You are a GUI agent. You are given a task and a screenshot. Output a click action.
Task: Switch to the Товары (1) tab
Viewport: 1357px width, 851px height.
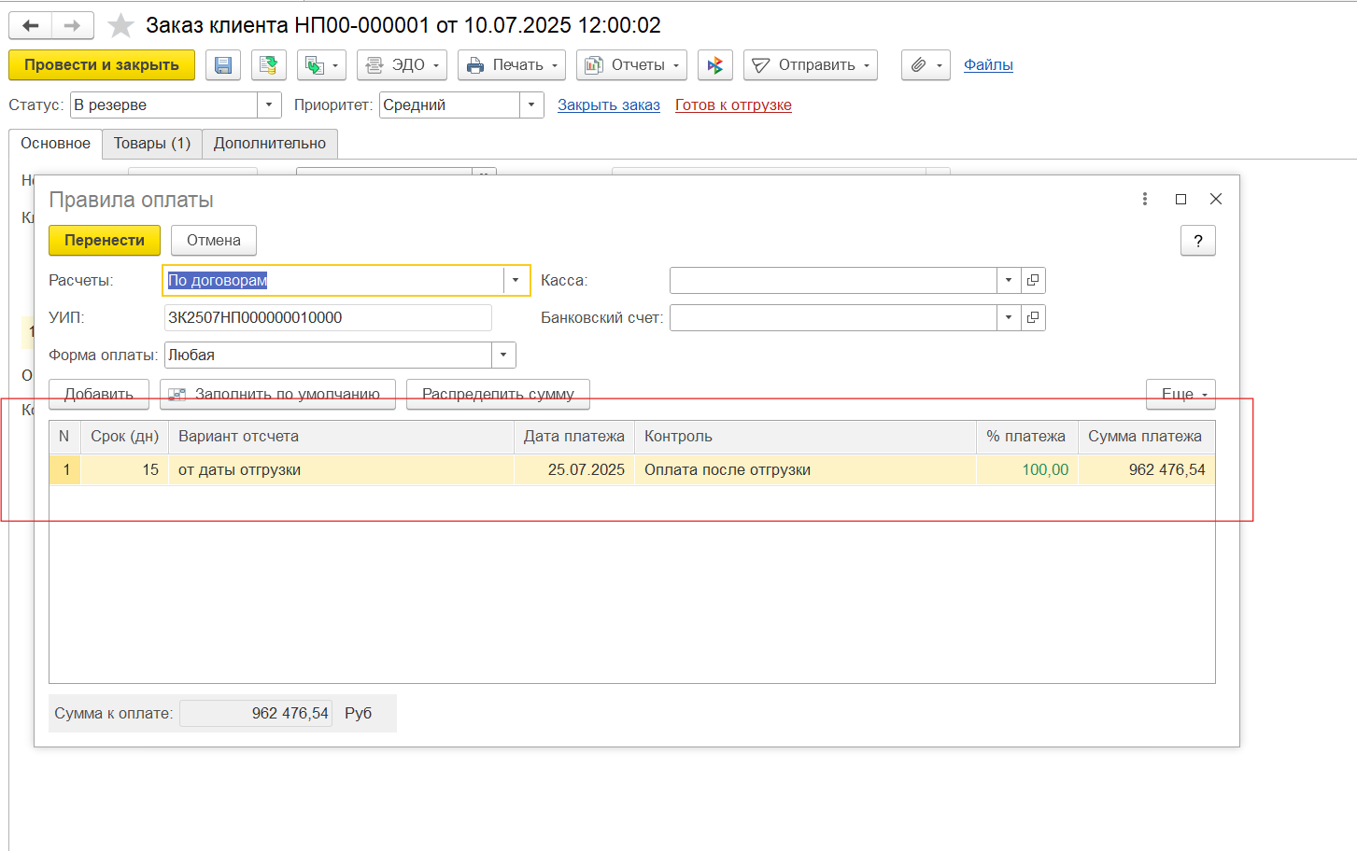152,144
